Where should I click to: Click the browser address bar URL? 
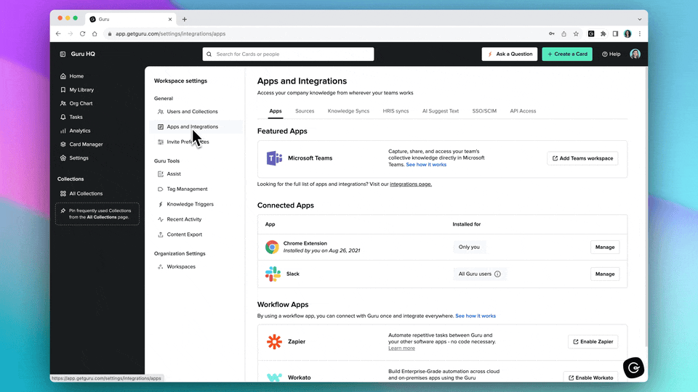tap(170, 34)
